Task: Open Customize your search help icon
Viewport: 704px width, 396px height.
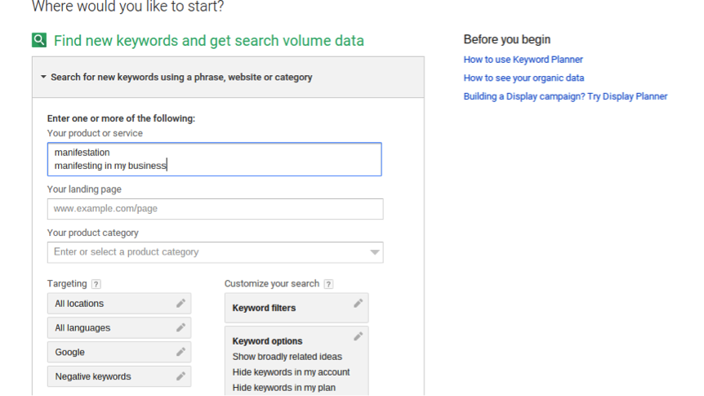Action: pos(328,284)
